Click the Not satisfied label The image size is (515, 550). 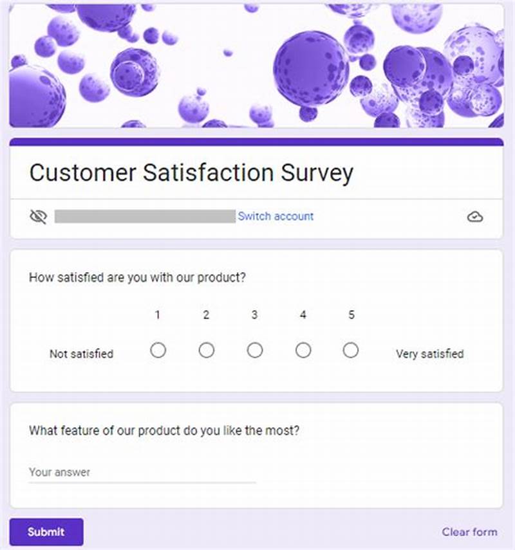tap(82, 353)
